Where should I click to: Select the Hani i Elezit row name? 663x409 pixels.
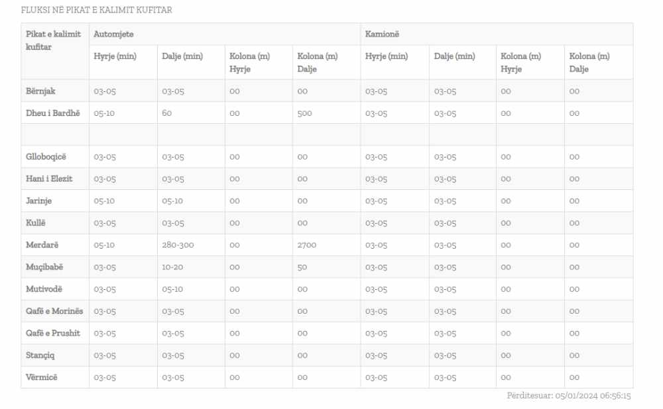point(49,179)
